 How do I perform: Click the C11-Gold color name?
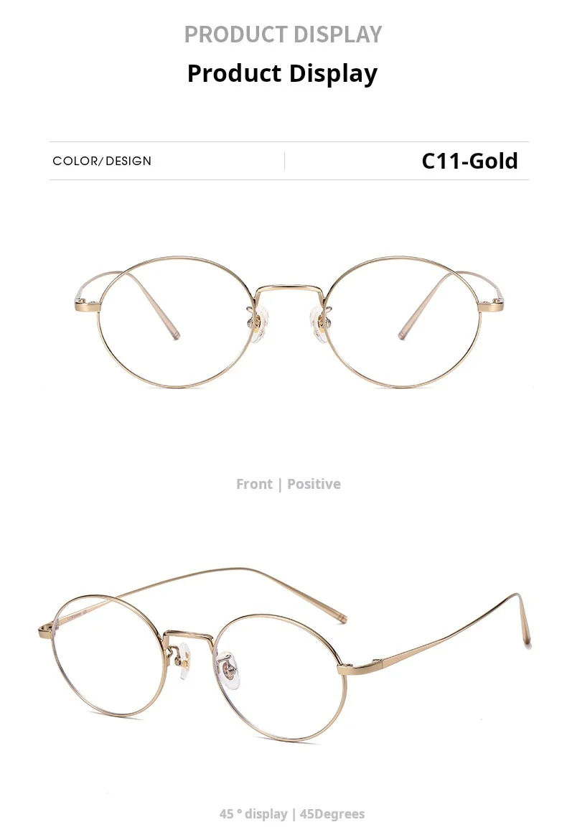(x=469, y=161)
